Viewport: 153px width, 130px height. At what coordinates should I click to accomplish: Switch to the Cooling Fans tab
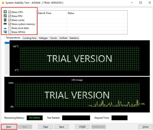(30, 38)
